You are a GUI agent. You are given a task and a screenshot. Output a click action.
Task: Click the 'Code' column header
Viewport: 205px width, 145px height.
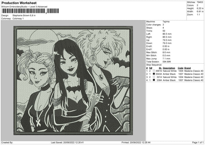(x=180, y=68)
